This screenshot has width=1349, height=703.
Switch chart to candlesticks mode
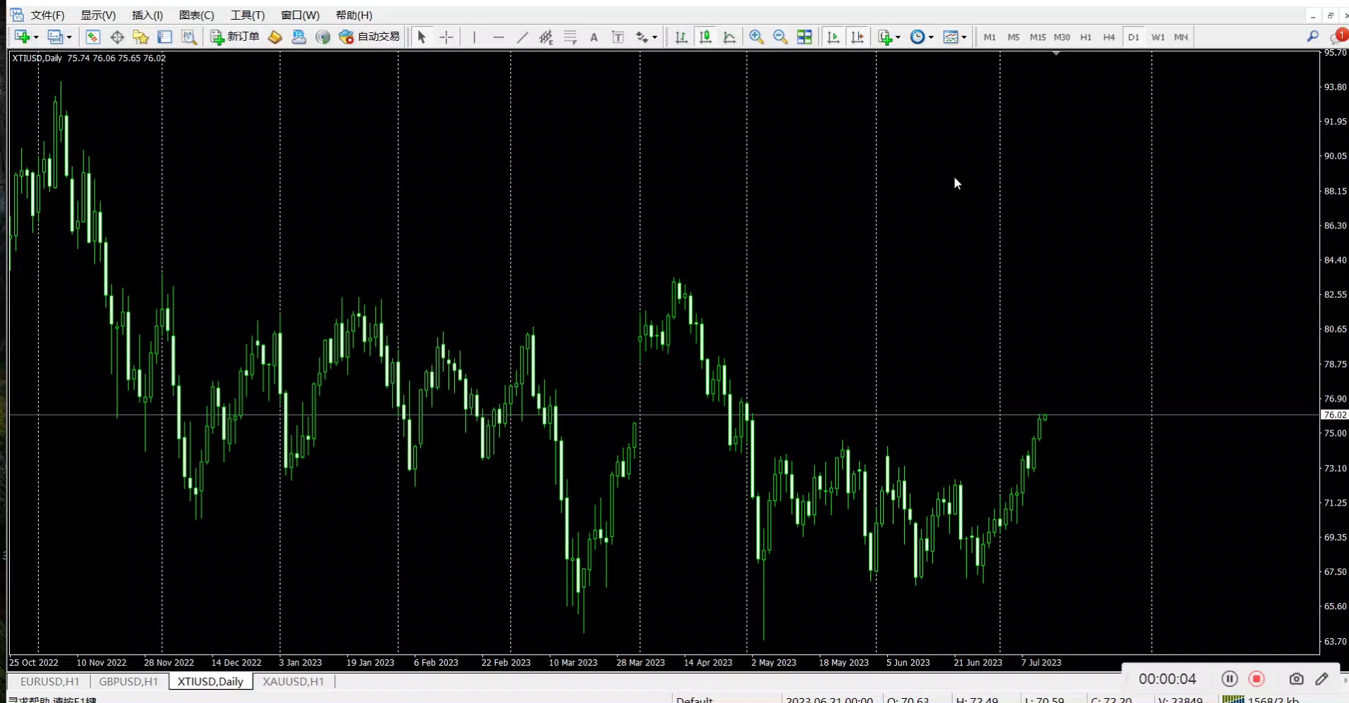(x=705, y=37)
